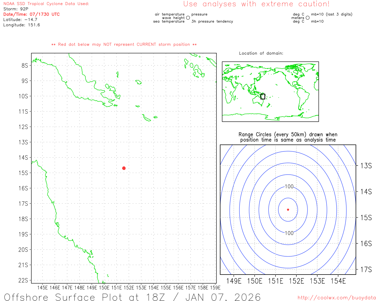Click the 159E longitude label on main map
The height and width of the screenshot is (301, 376).
pos(215,287)
